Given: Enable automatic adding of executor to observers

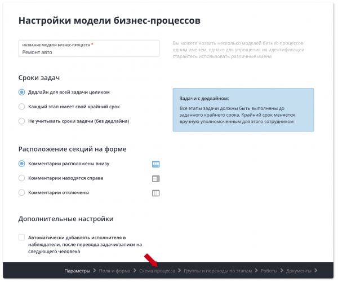Looking at the screenshot, I should [x=22, y=238].
